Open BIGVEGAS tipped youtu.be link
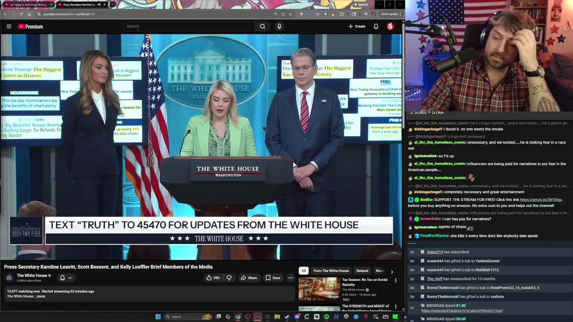 (462, 310)
